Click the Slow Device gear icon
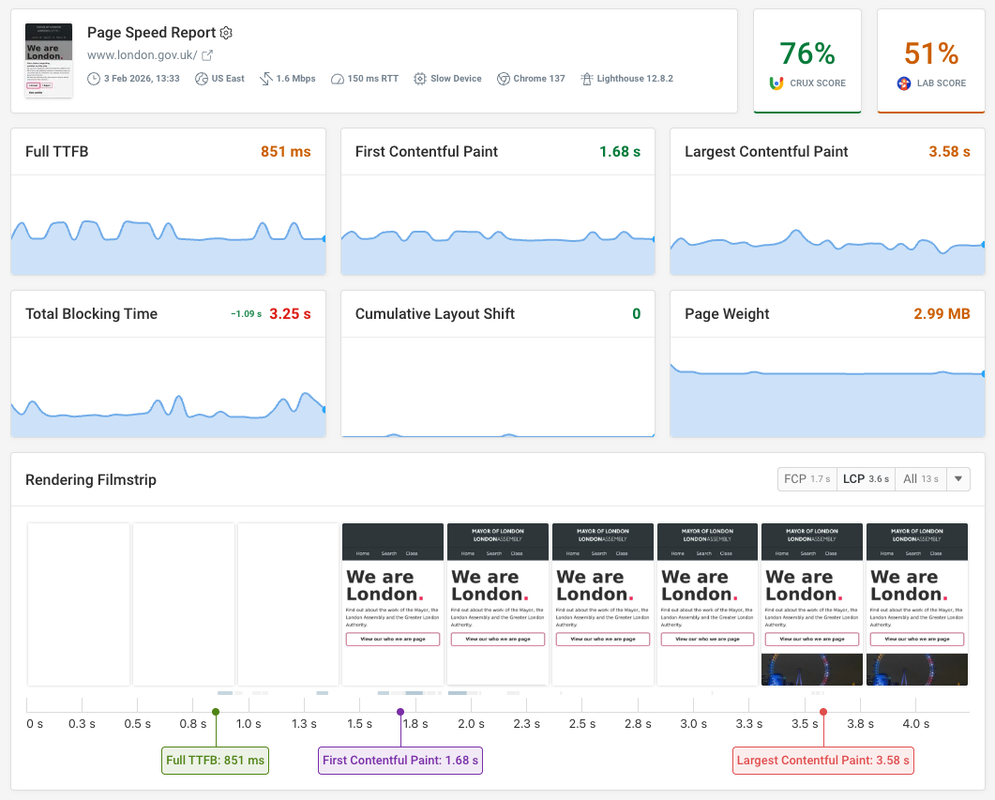Image resolution: width=995 pixels, height=800 pixels. (x=420, y=79)
